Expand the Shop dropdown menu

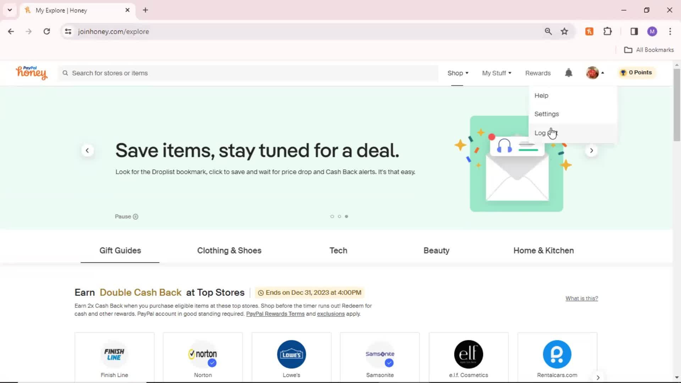(458, 73)
